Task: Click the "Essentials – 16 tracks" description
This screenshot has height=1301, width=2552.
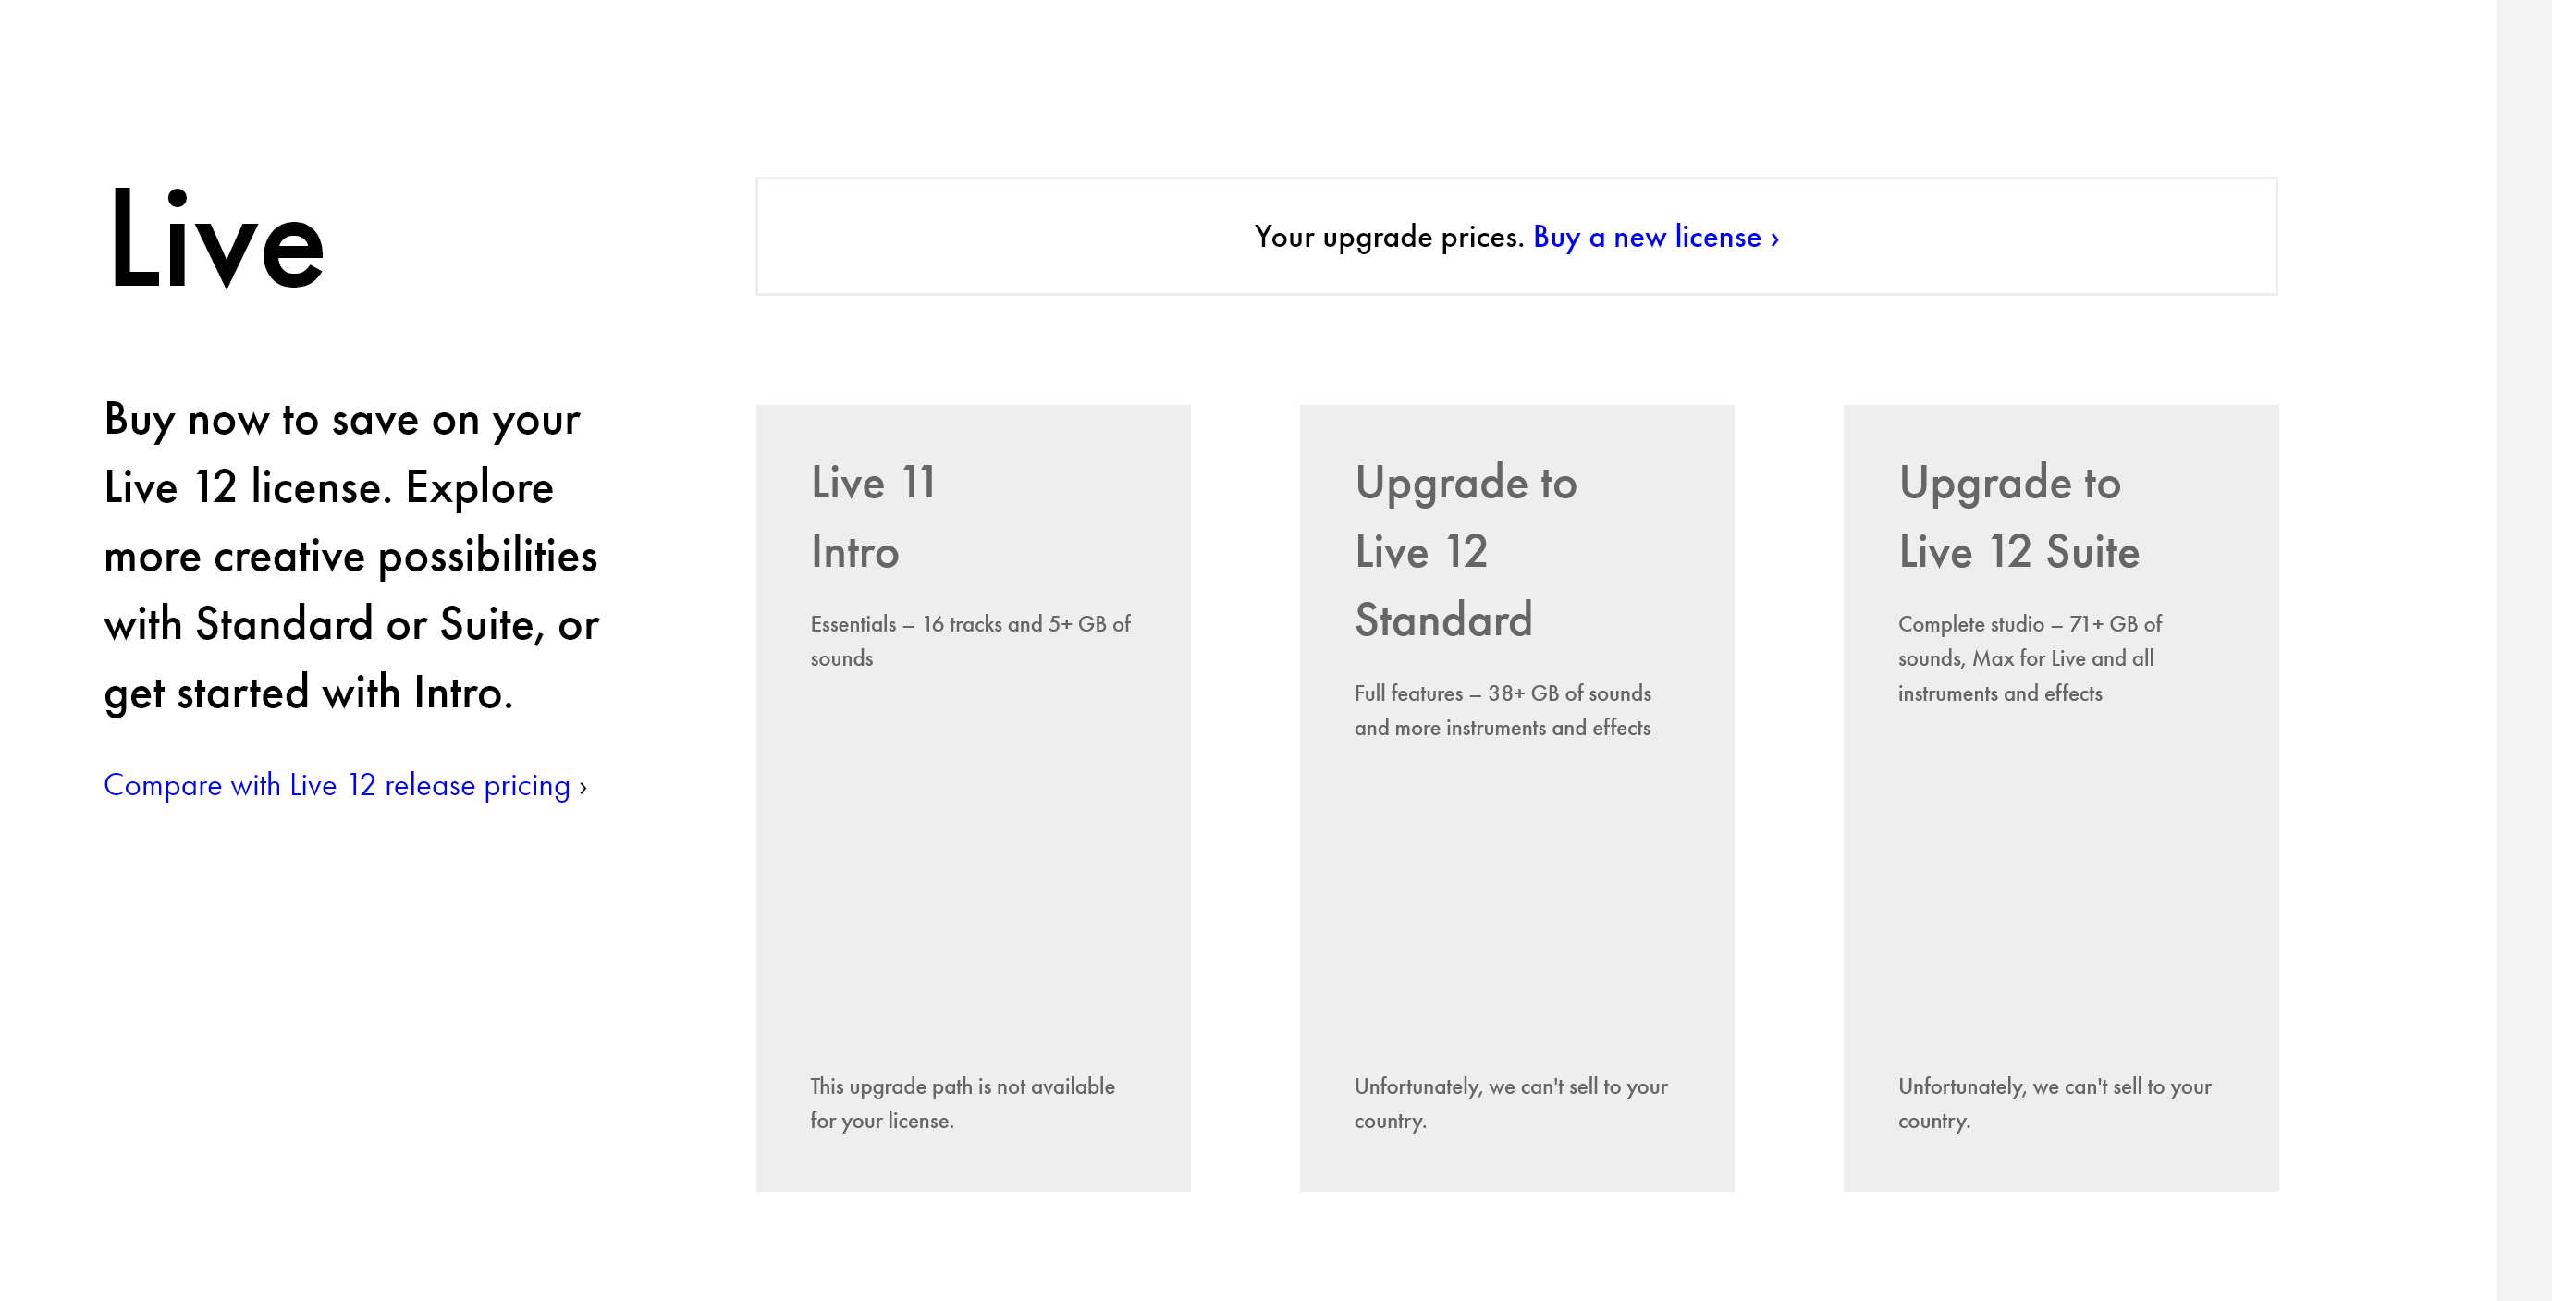Action: click(970, 641)
